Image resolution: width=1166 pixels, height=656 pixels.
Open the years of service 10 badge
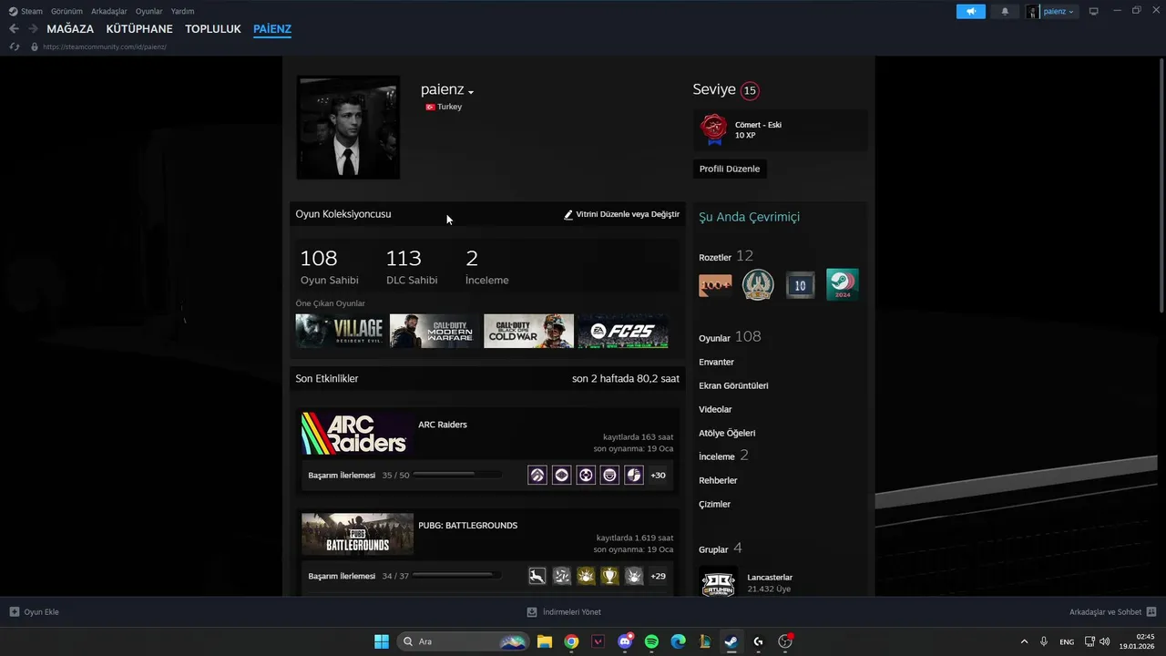pos(800,285)
